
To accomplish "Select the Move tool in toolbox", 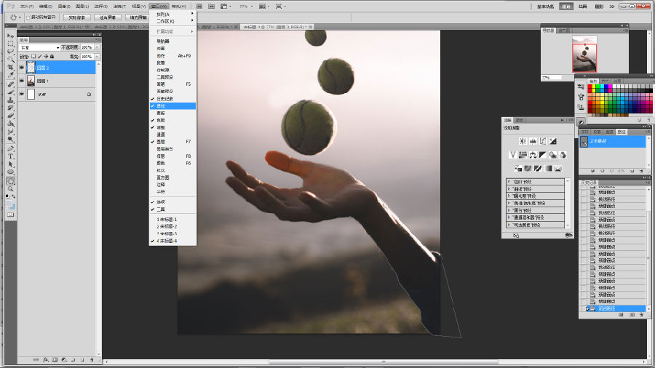I will (x=11, y=36).
